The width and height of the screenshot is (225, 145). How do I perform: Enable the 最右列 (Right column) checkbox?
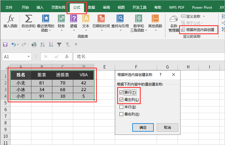click(x=121, y=114)
